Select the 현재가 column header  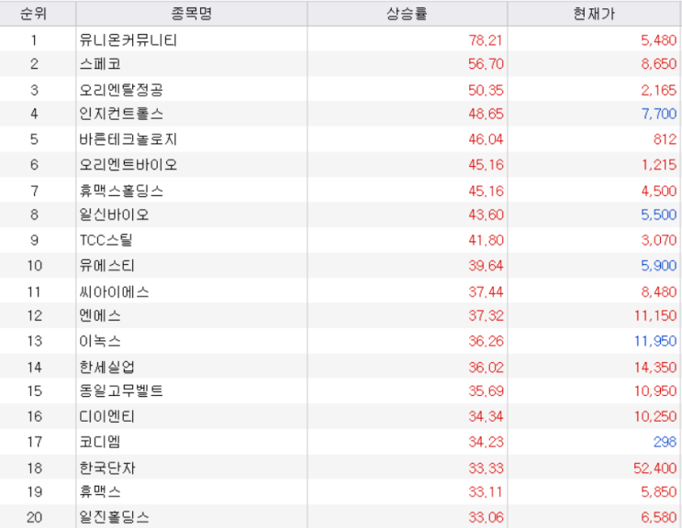pos(594,14)
